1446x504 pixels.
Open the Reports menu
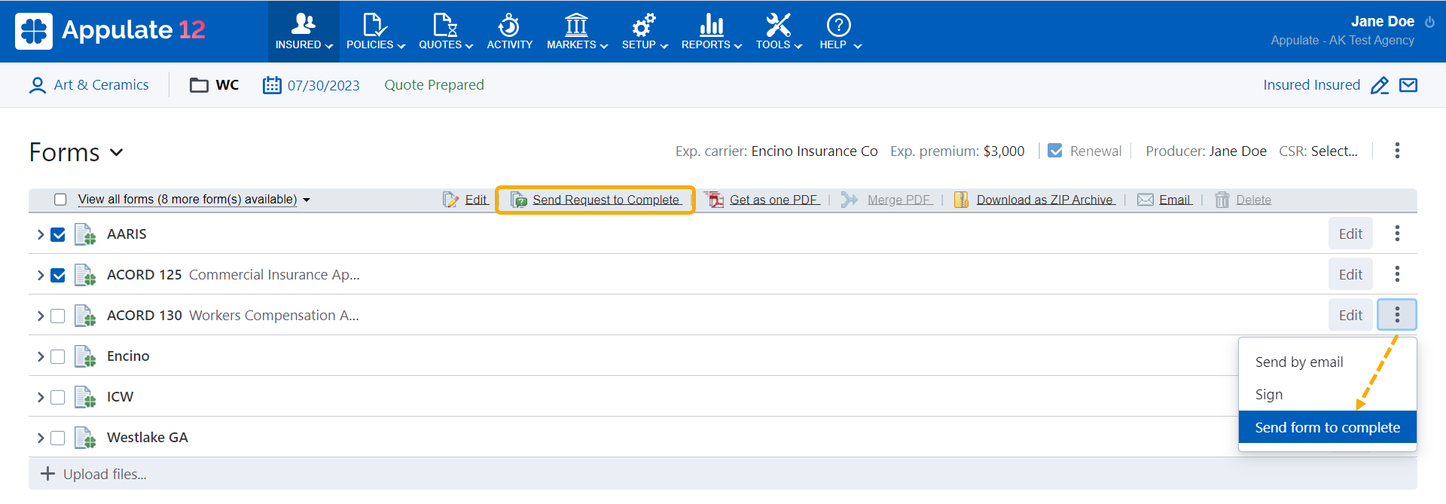(x=711, y=32)
